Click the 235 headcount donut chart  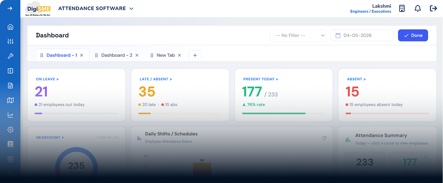tap(76, 166)
